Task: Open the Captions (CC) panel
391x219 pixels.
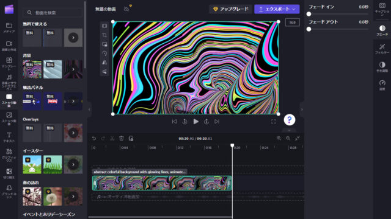Action: coord(382,9)
